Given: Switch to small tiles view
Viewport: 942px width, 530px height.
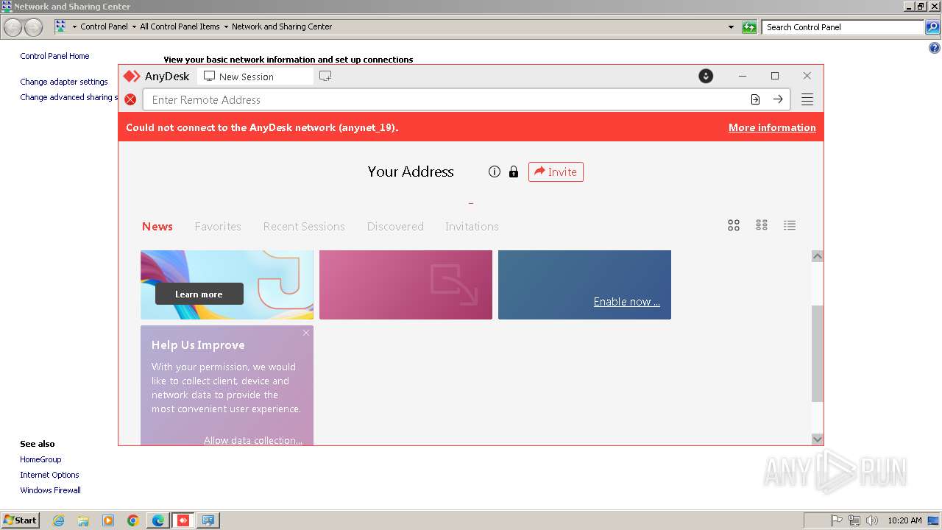Looking at the screenshot, I should 762,225.
